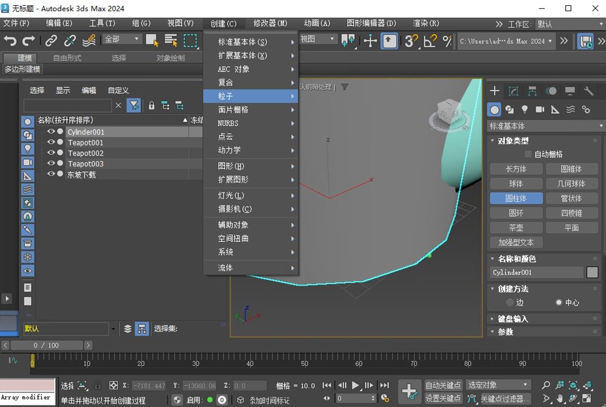Toggle visibility eye for Teapot002

coord(50,152)
